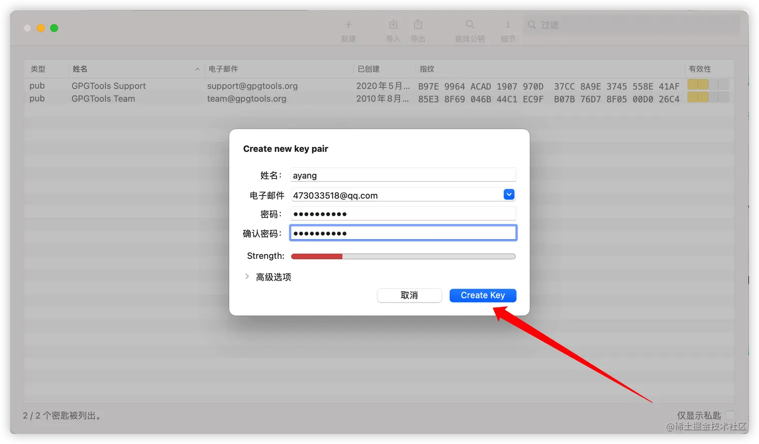Click the 密码 password field

click(x=403, y=213)
